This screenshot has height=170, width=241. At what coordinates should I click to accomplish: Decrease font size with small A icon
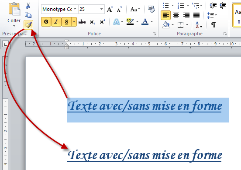[x=120, y=9]
